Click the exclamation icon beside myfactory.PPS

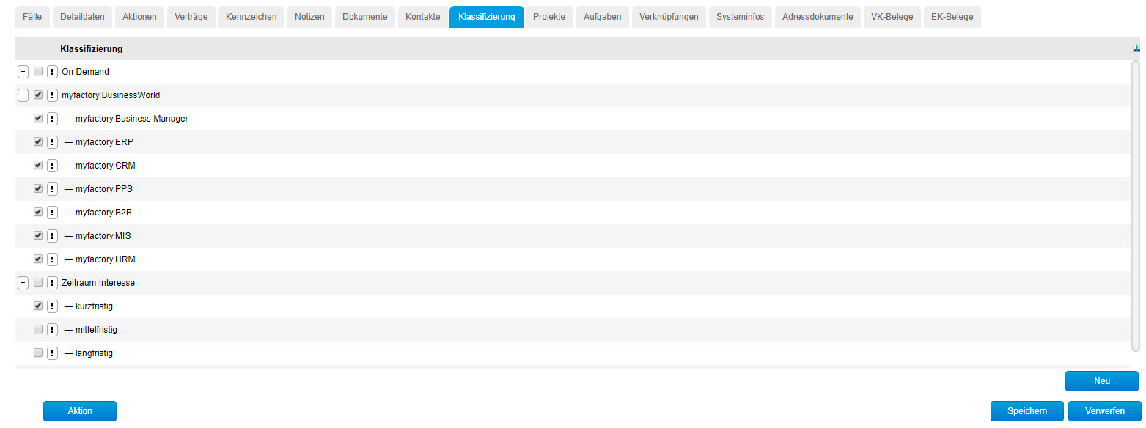pyautogui.click(x=52, y=189)
